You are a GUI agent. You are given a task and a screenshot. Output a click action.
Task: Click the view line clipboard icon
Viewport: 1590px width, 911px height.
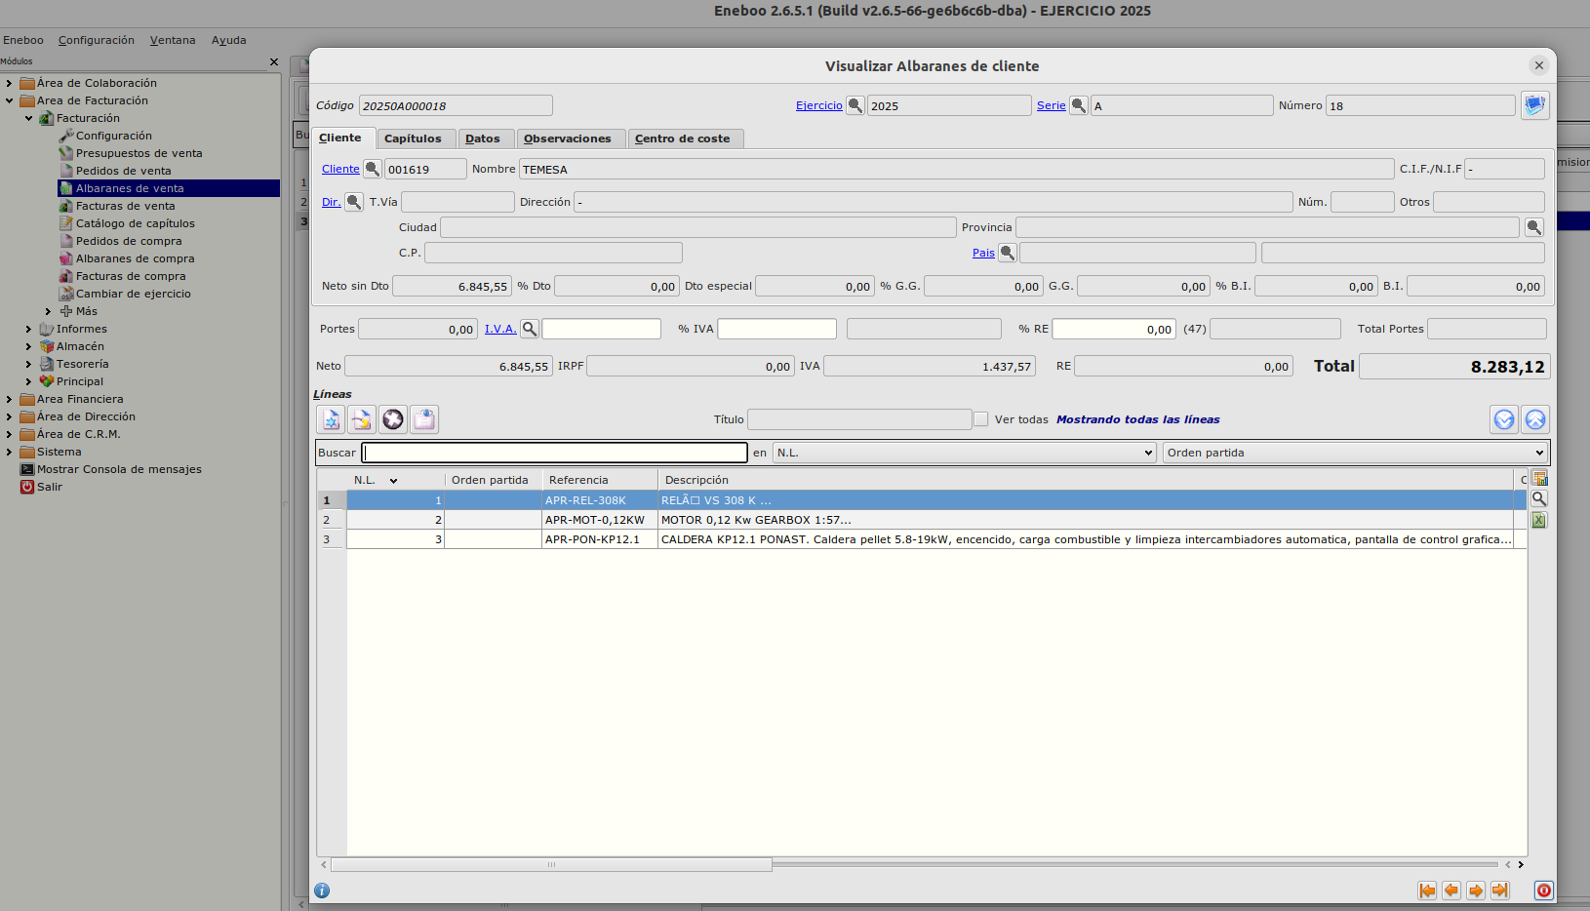click(x=424, y=419)
